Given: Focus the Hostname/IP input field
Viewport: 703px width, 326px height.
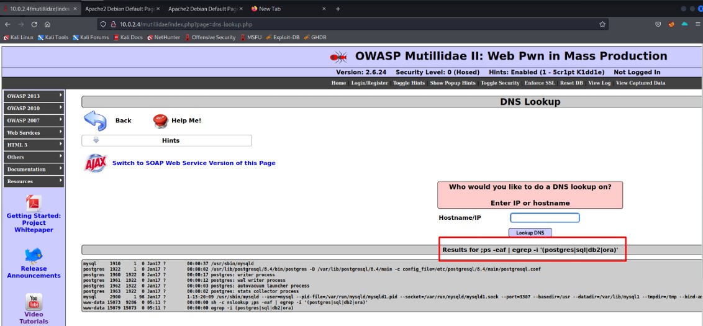Looking at the screenshot, I should click(545, 218).
